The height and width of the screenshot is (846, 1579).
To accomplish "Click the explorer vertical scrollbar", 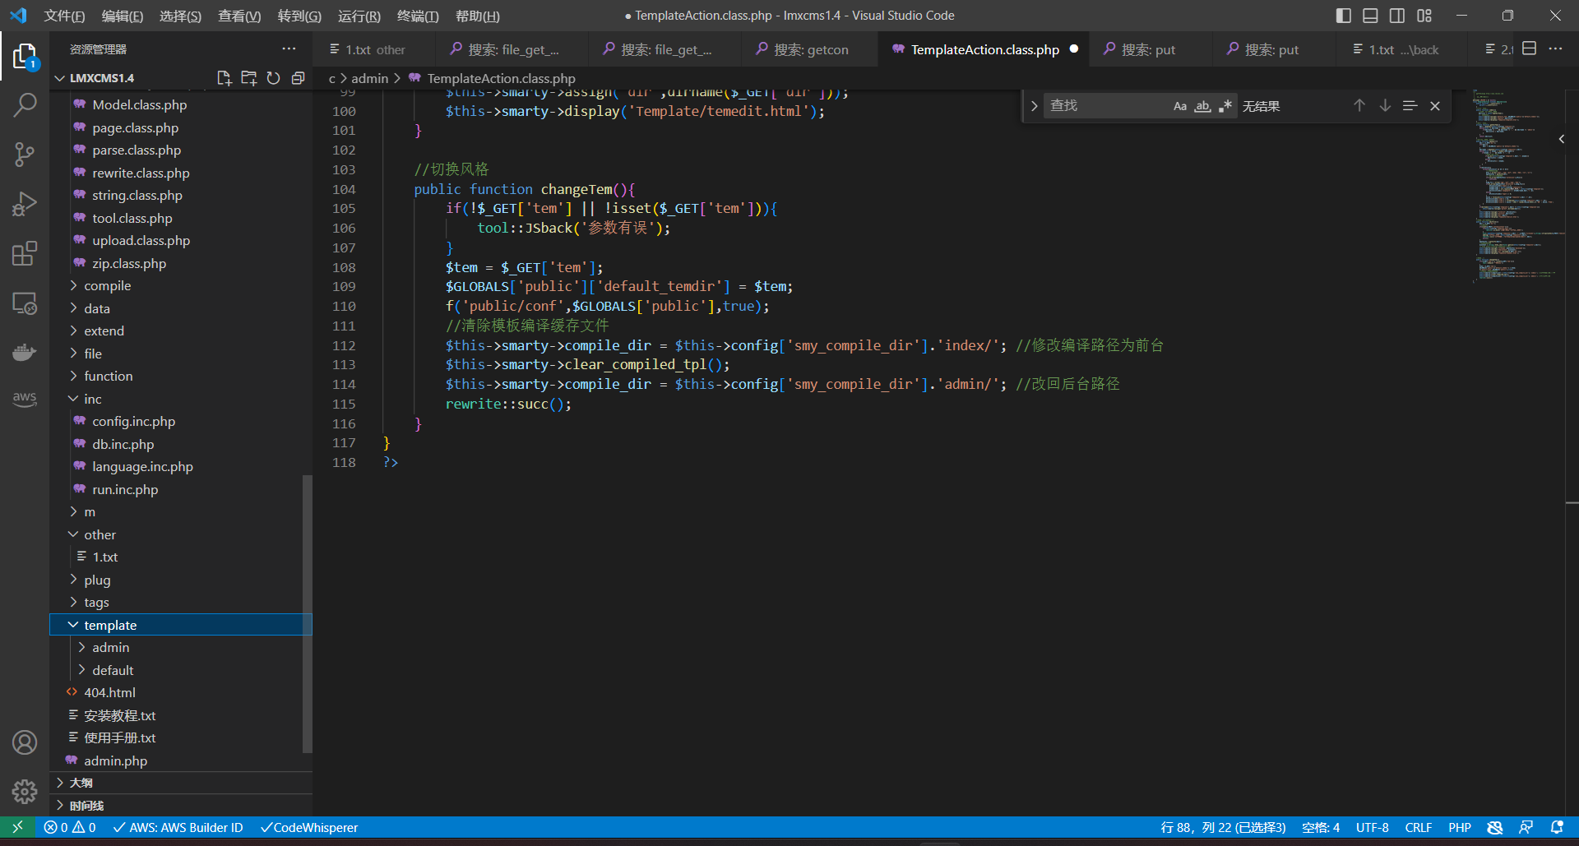I will point(307,613).
